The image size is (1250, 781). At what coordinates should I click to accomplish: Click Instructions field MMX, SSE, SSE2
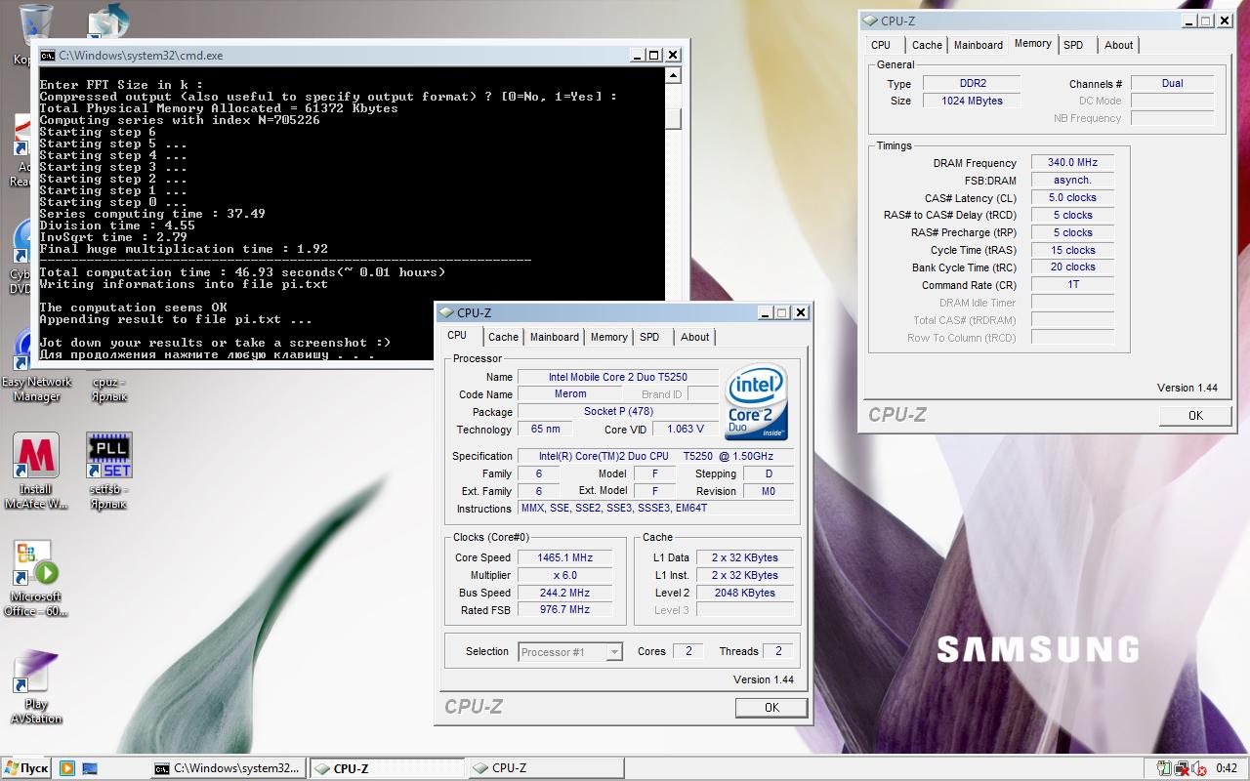pyautogui.click(x=656, y=509)
